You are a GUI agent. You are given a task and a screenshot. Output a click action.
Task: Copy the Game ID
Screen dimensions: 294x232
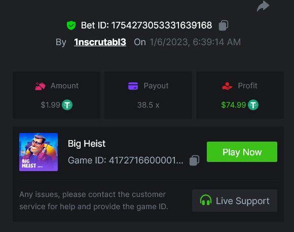[194, 160]
